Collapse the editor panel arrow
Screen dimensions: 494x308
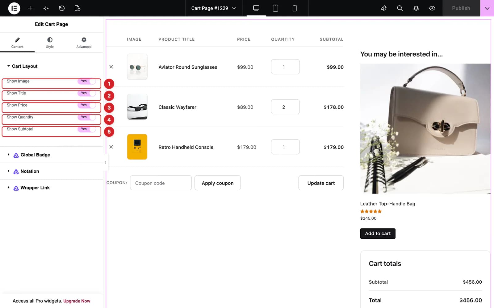point(106,162)
